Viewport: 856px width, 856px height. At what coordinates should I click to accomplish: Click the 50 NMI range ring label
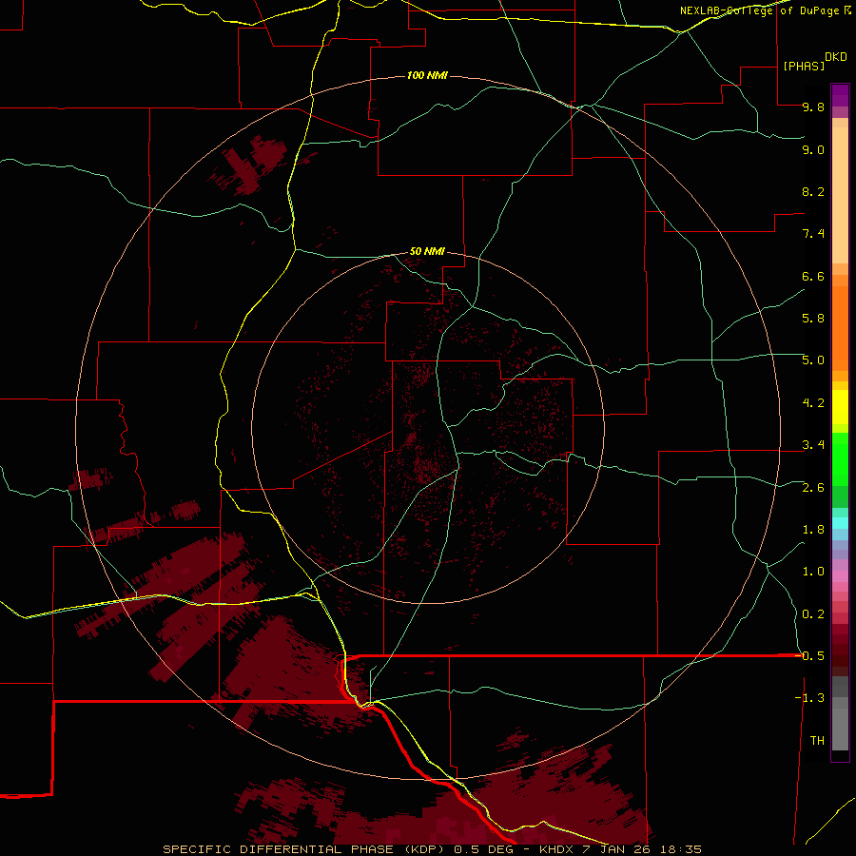click(x=427, y=251)
